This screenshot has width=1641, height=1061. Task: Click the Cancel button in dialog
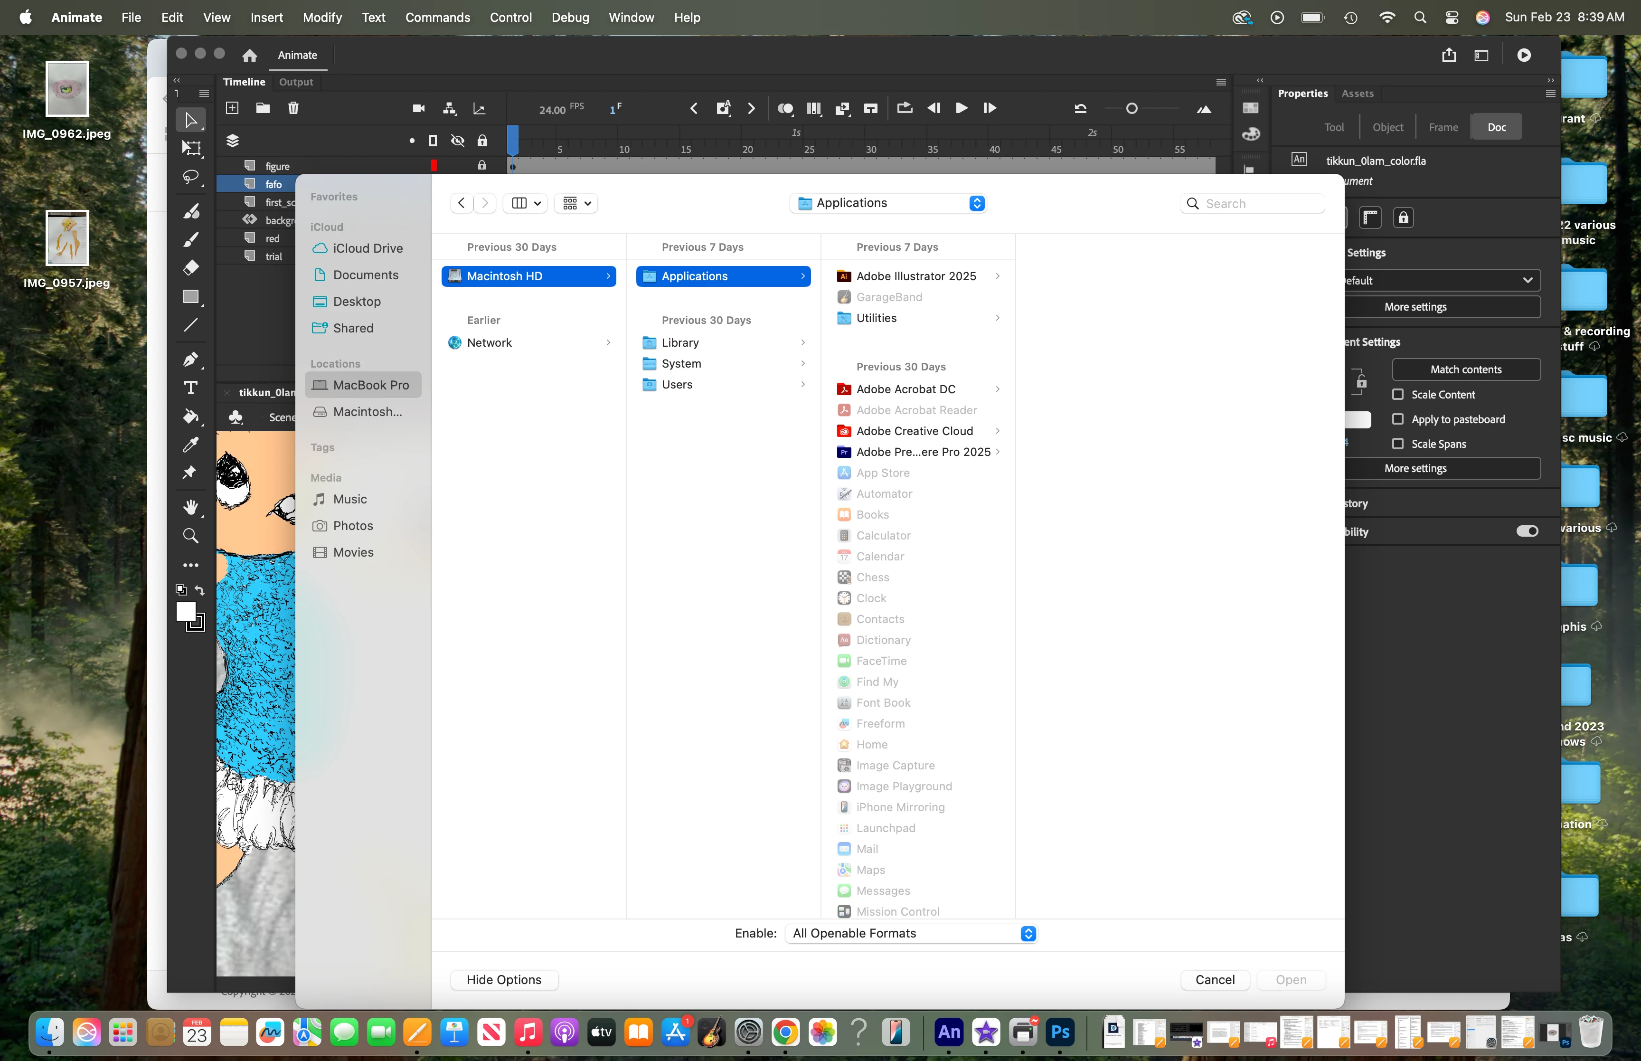1215,980
